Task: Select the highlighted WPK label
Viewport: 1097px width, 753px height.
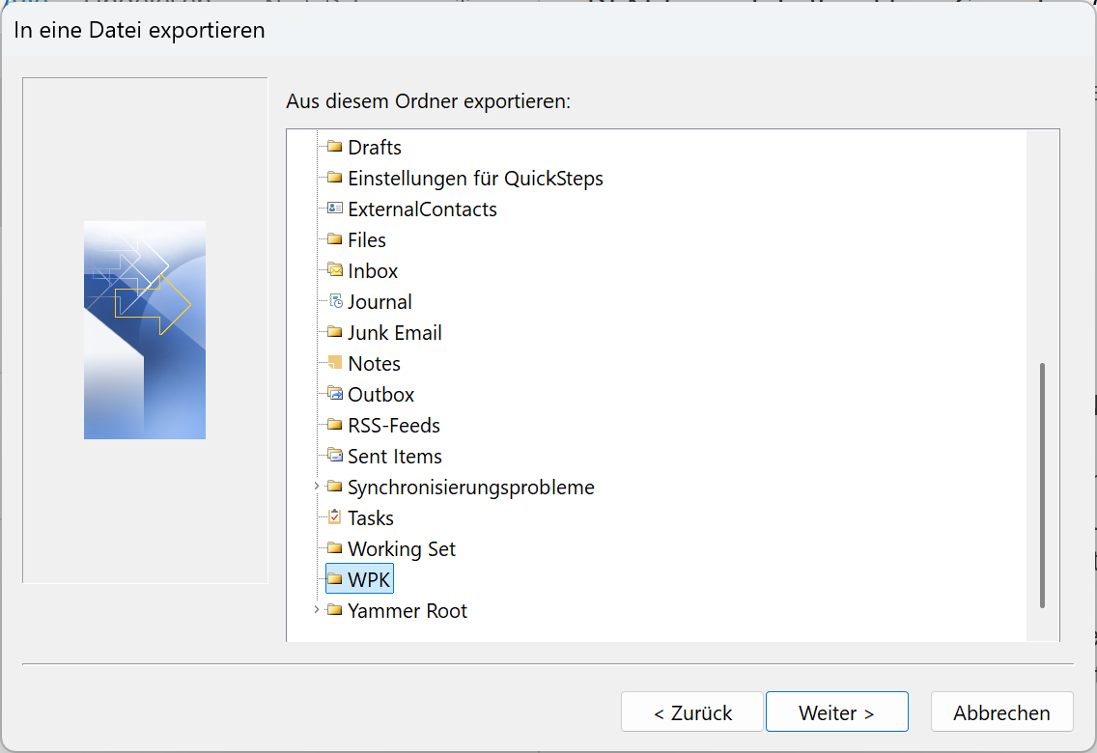Action: (x=370, y=579)
